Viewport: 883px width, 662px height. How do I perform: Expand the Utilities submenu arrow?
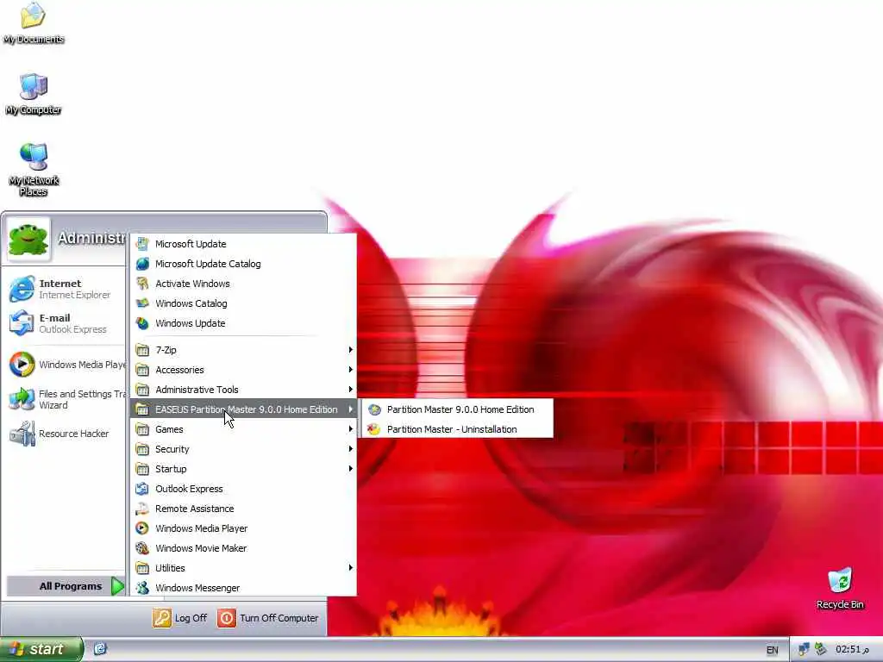click(350, 567)
